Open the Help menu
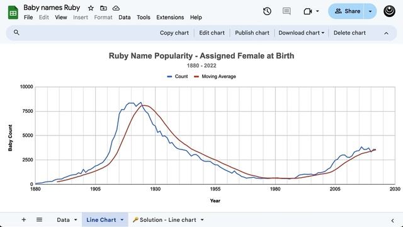 (196, 17)
